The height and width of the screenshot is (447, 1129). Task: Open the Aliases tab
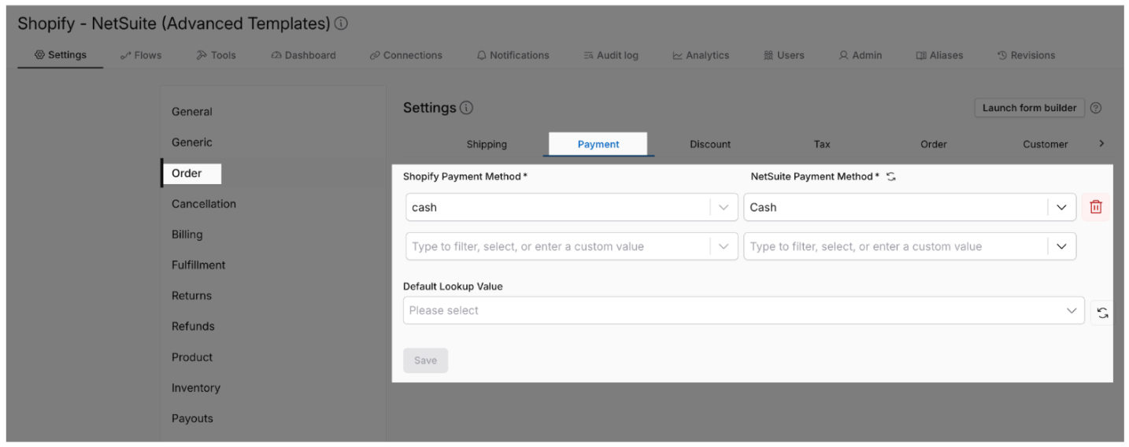(939, 55)
